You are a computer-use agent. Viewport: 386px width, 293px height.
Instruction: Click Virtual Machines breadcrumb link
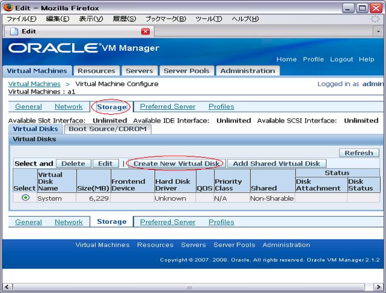pos(34,84)
